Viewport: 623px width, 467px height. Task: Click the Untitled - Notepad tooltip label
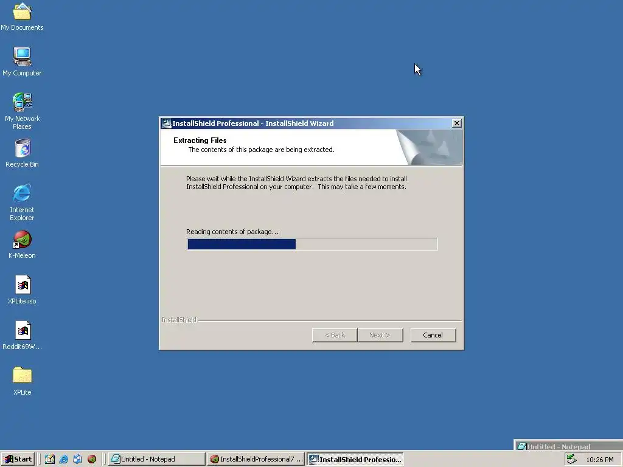(x=559, y=447)
